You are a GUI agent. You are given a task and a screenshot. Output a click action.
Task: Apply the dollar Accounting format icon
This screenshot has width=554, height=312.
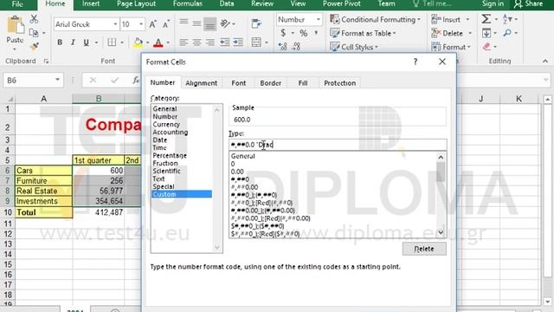[283, 33]
